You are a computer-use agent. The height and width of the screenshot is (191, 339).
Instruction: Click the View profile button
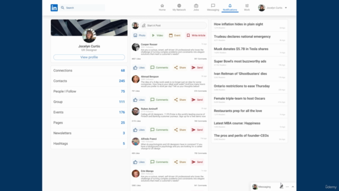[89, 57]
